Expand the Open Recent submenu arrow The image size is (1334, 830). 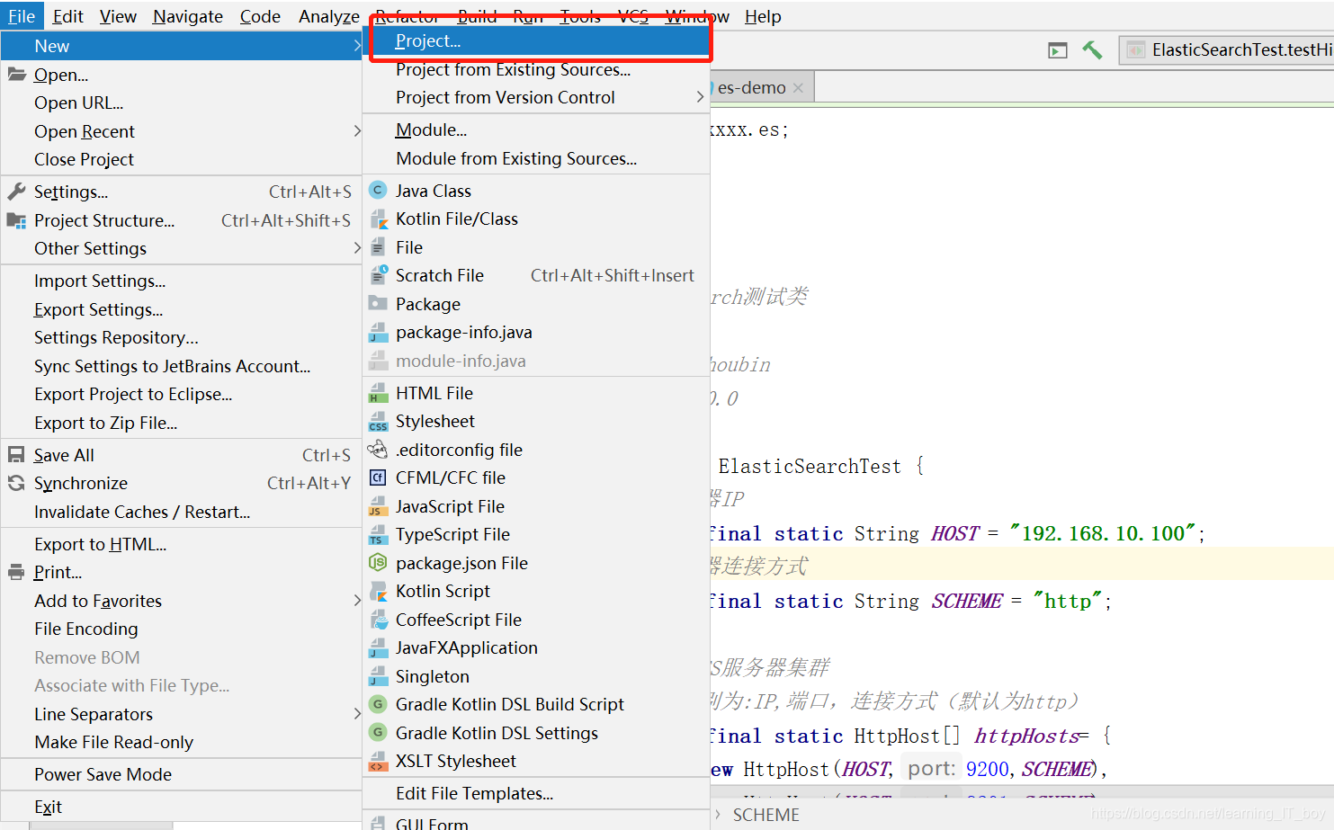357,131
